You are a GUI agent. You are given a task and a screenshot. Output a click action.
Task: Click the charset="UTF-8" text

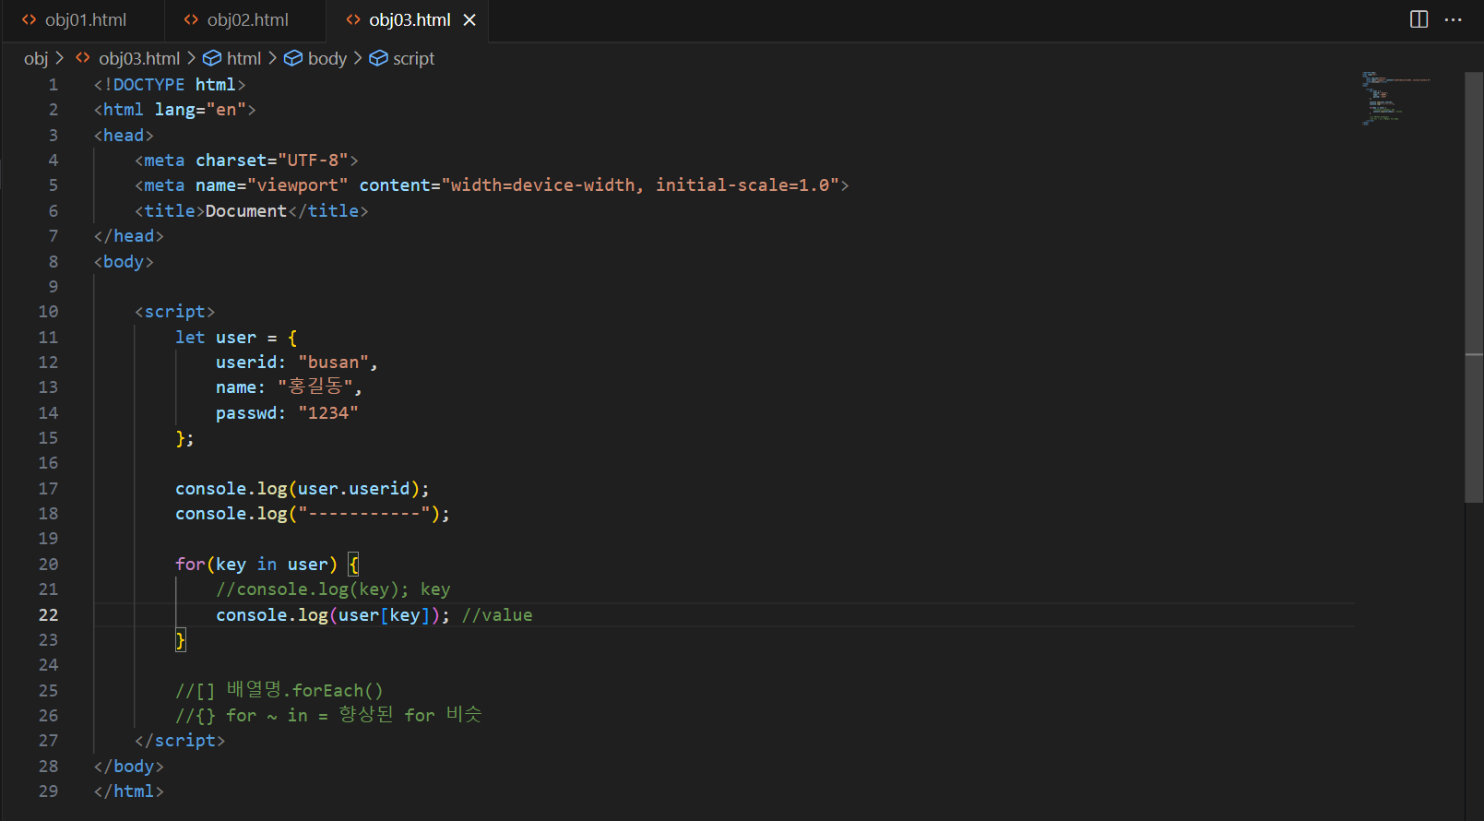click(x=272, y=161)
